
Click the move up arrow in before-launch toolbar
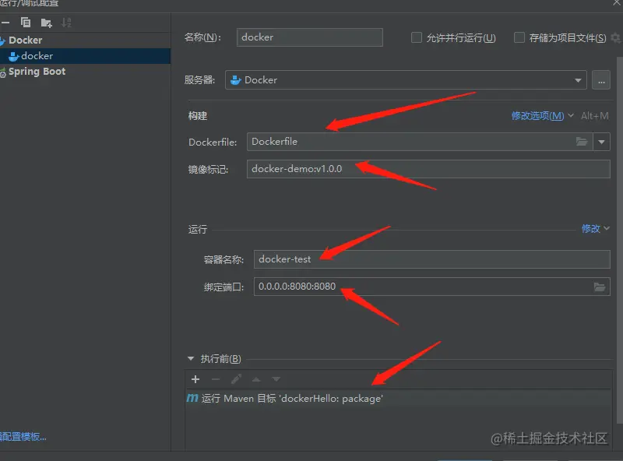(x=256, y=379)
